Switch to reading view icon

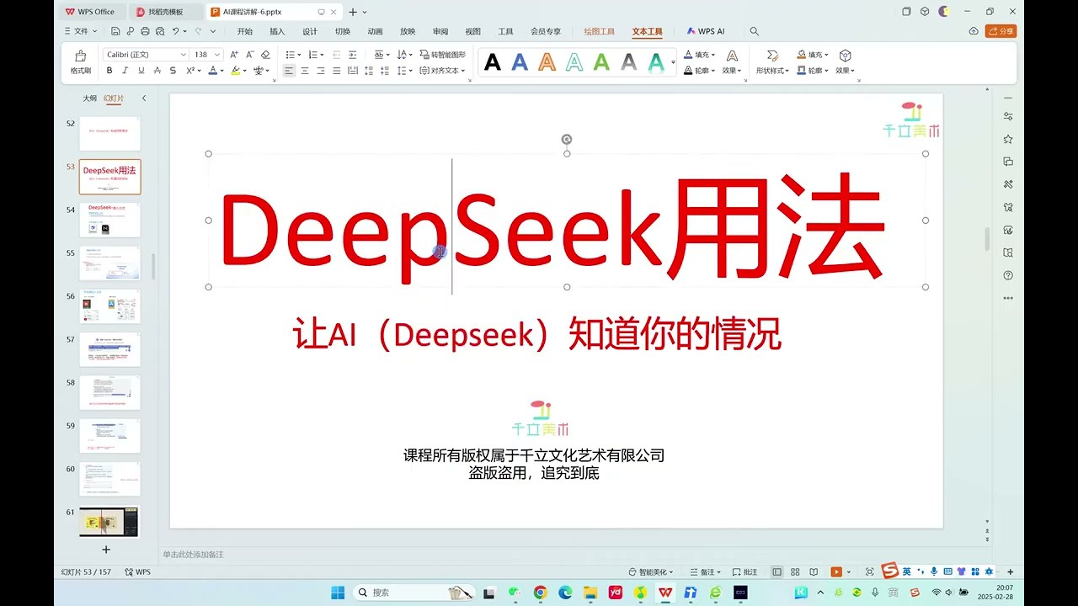814,571
